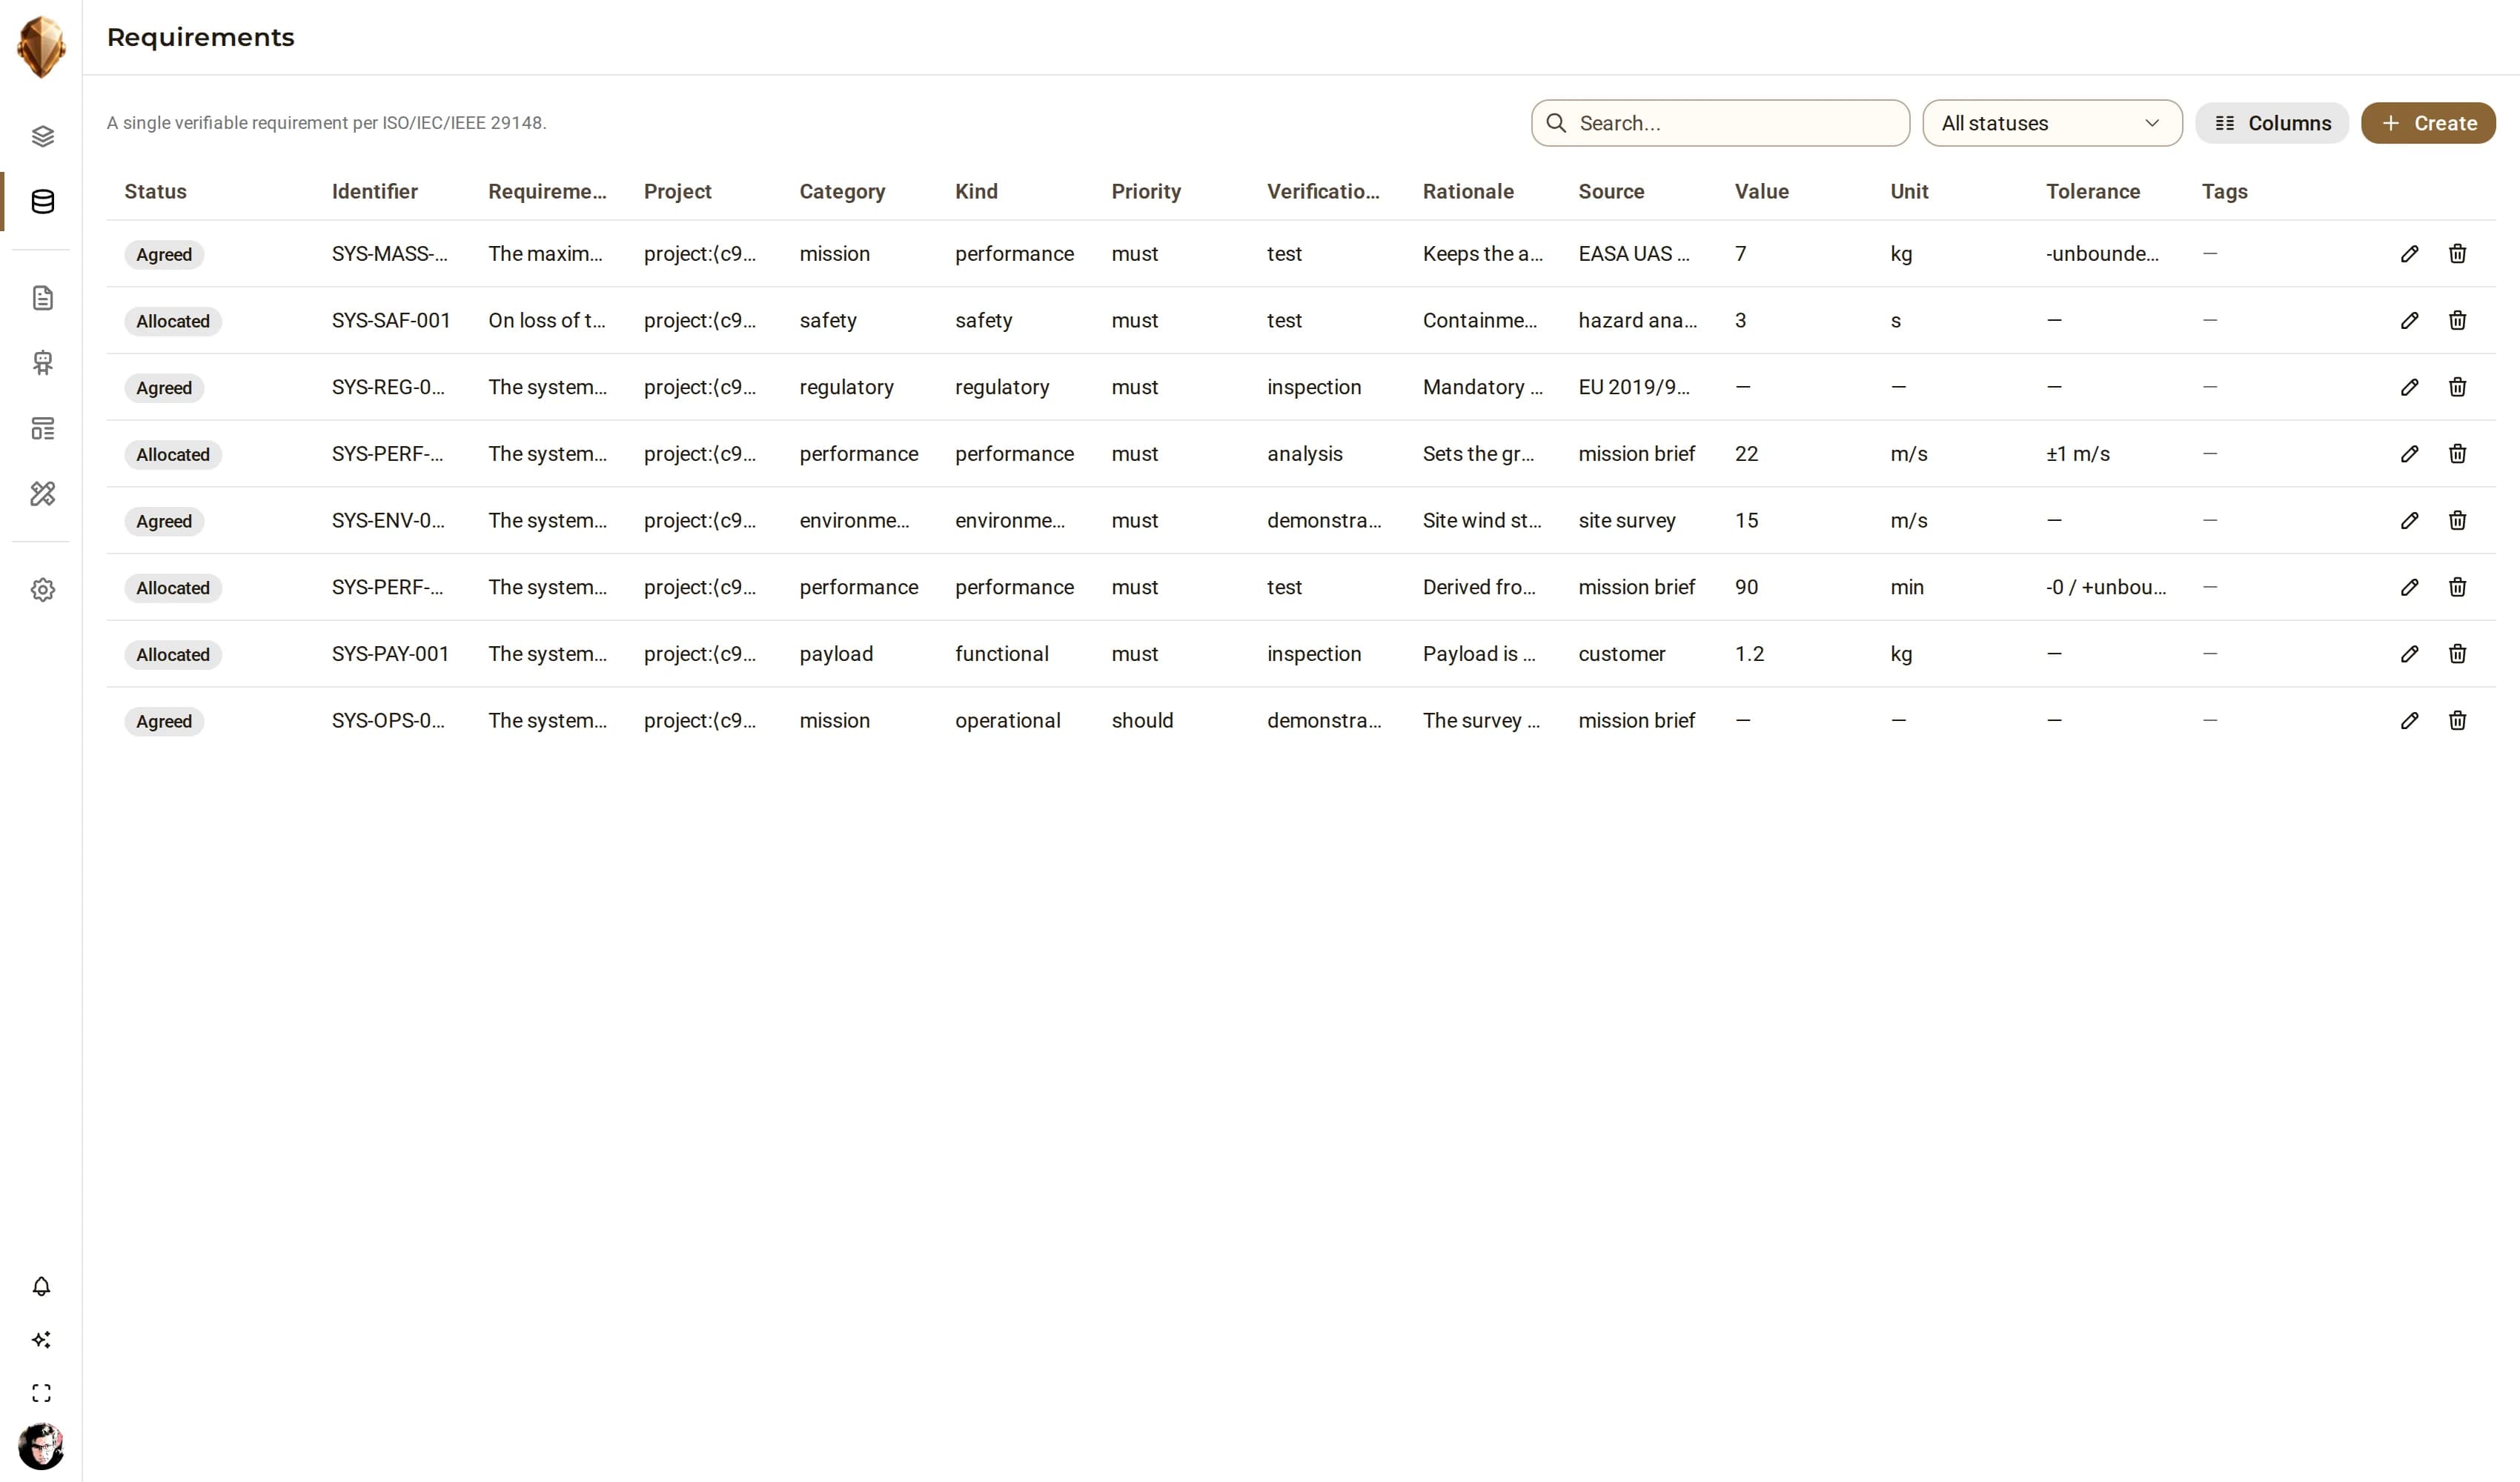Edit the SYS-OPS requirement row
Viewport: 2520px width, 1482px height.
(x=2409, y=721)
